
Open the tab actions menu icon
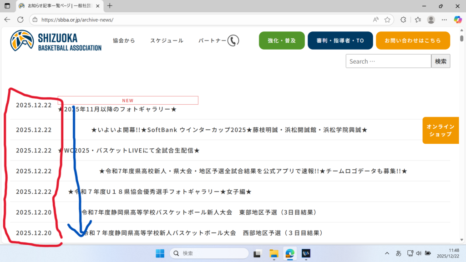[7, 6]
